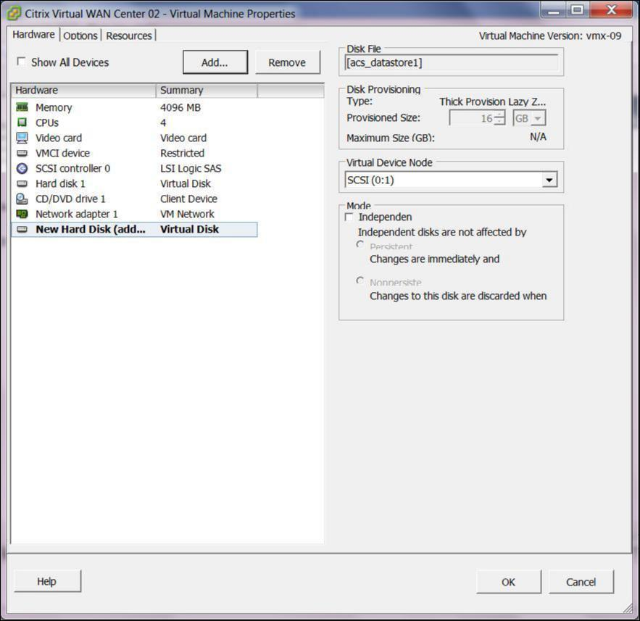Click the Hard disk 1 icon

coord(22,183)
